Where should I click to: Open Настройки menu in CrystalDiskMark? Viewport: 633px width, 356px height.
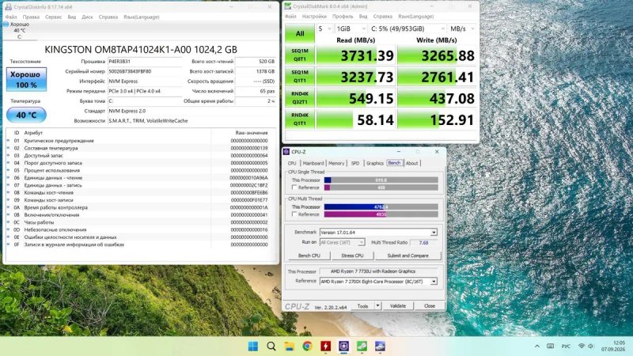pyautogui.click(x=314, y=17)
